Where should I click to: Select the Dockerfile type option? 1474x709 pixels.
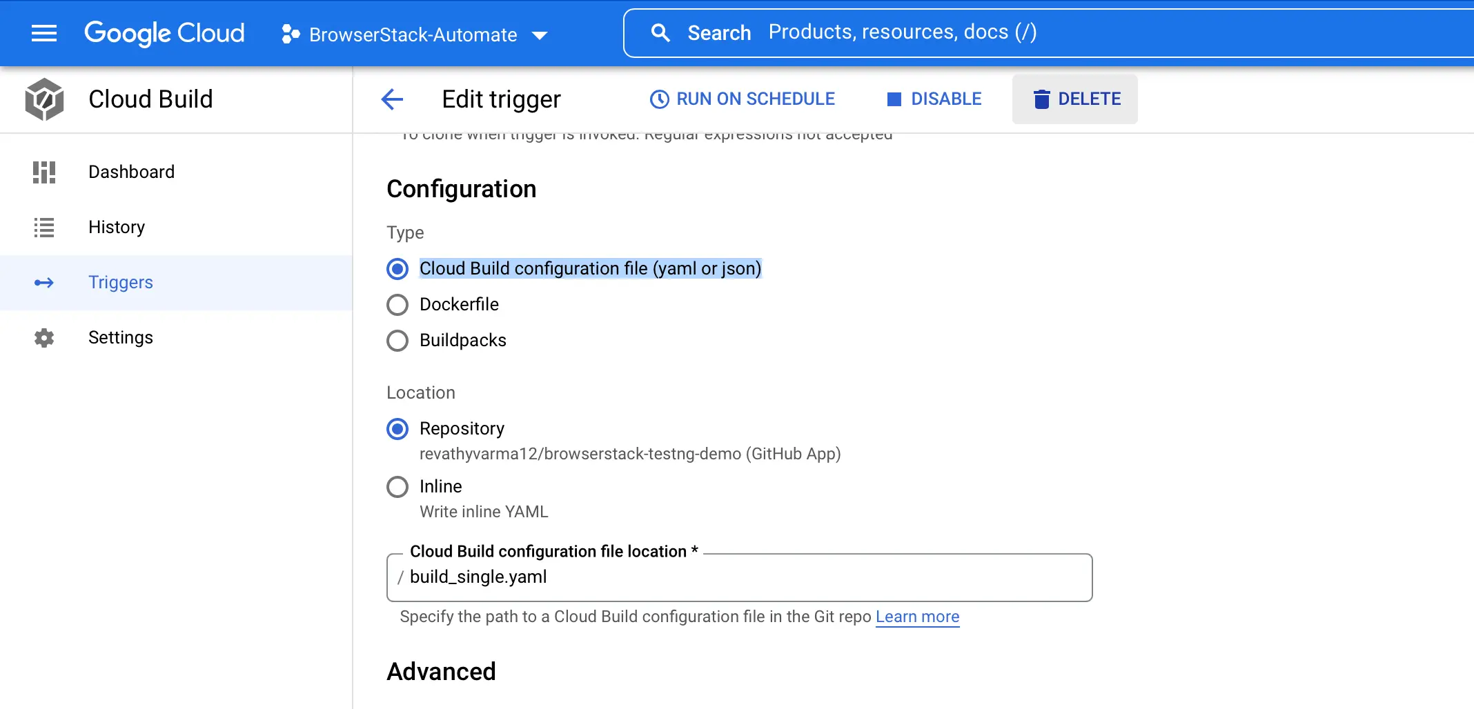click(397, 304)
